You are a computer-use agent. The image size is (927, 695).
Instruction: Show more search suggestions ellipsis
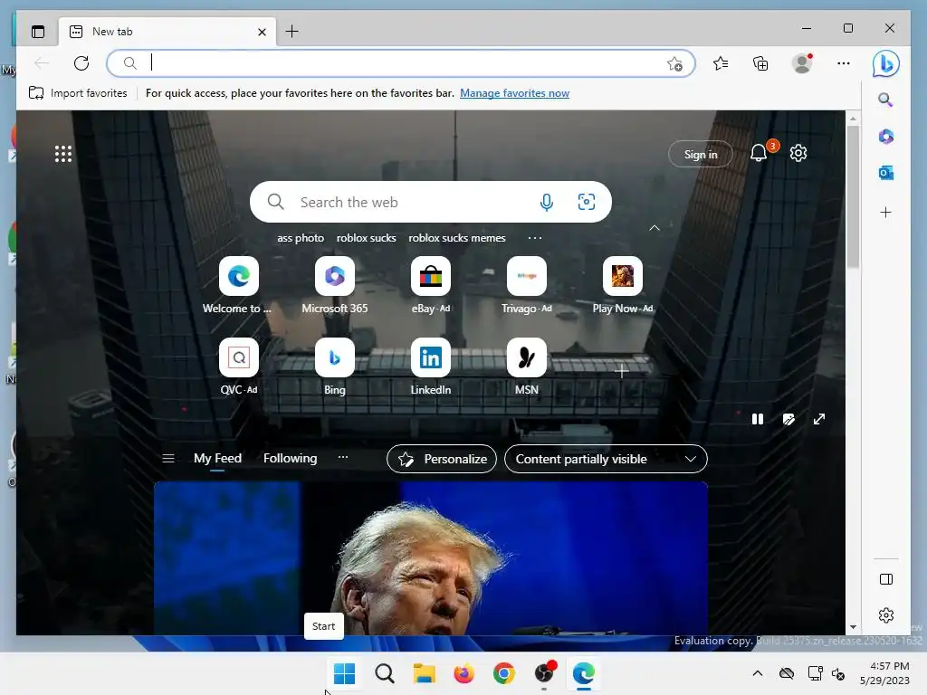click(534, 238)
